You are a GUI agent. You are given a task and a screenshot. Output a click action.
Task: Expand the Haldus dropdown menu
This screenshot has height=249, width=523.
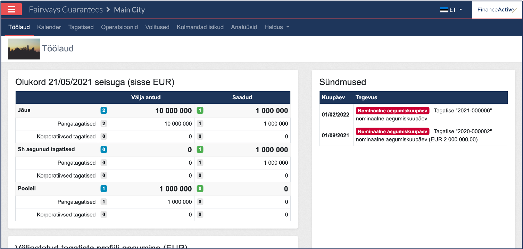pos(277,27)
